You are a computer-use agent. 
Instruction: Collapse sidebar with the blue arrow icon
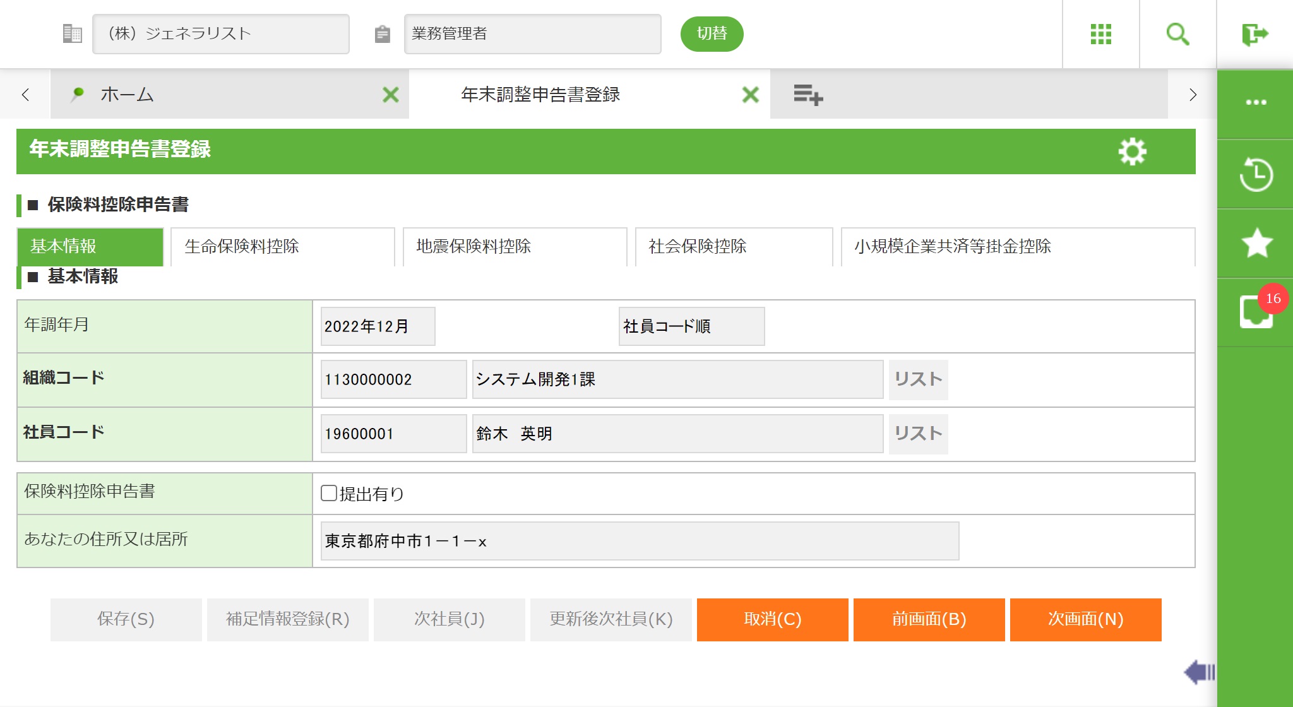pos(1198,672)
